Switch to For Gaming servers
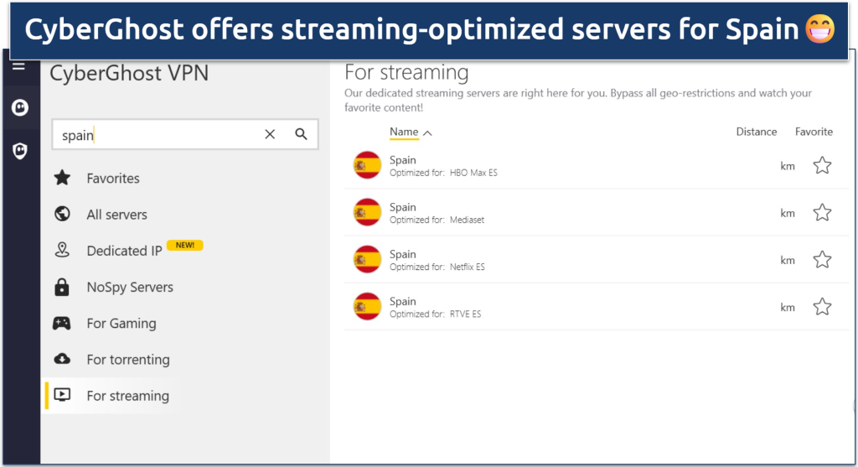Screen dimensions: 858x467 pos(121,323)
